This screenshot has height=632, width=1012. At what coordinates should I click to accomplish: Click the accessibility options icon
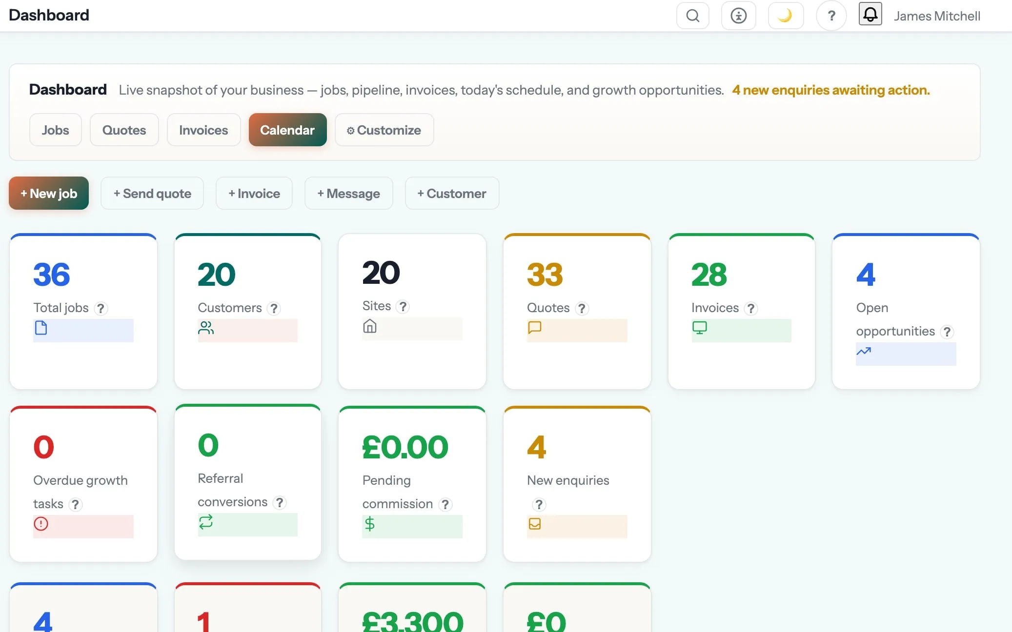click(738, 16)
